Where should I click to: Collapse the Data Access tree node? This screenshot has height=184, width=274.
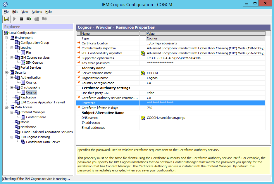6,107
